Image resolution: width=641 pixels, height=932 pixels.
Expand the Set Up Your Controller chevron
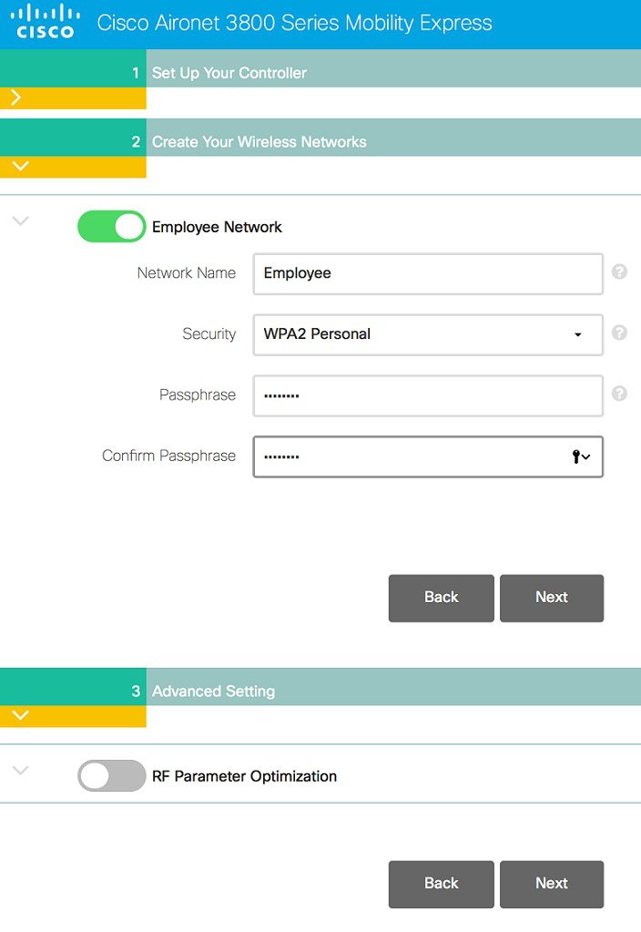(16, 98)
